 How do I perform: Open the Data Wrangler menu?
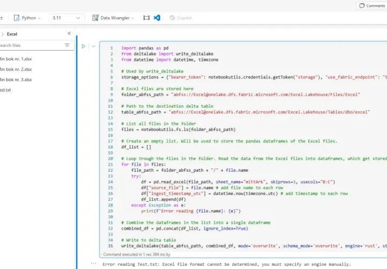(x=113, y=18)
